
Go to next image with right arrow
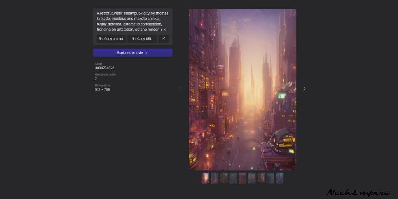304,89
